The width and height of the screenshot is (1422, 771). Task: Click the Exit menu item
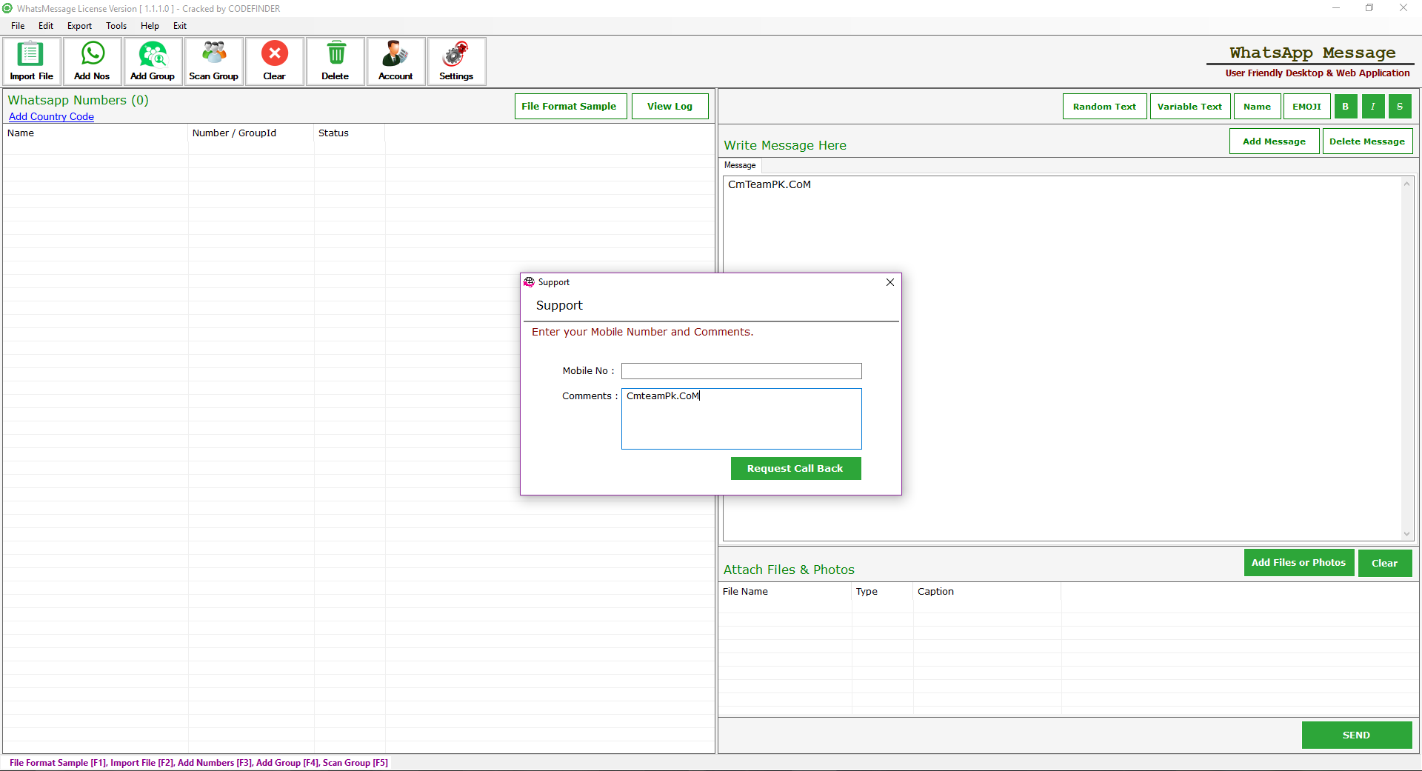tap(180, 26)
